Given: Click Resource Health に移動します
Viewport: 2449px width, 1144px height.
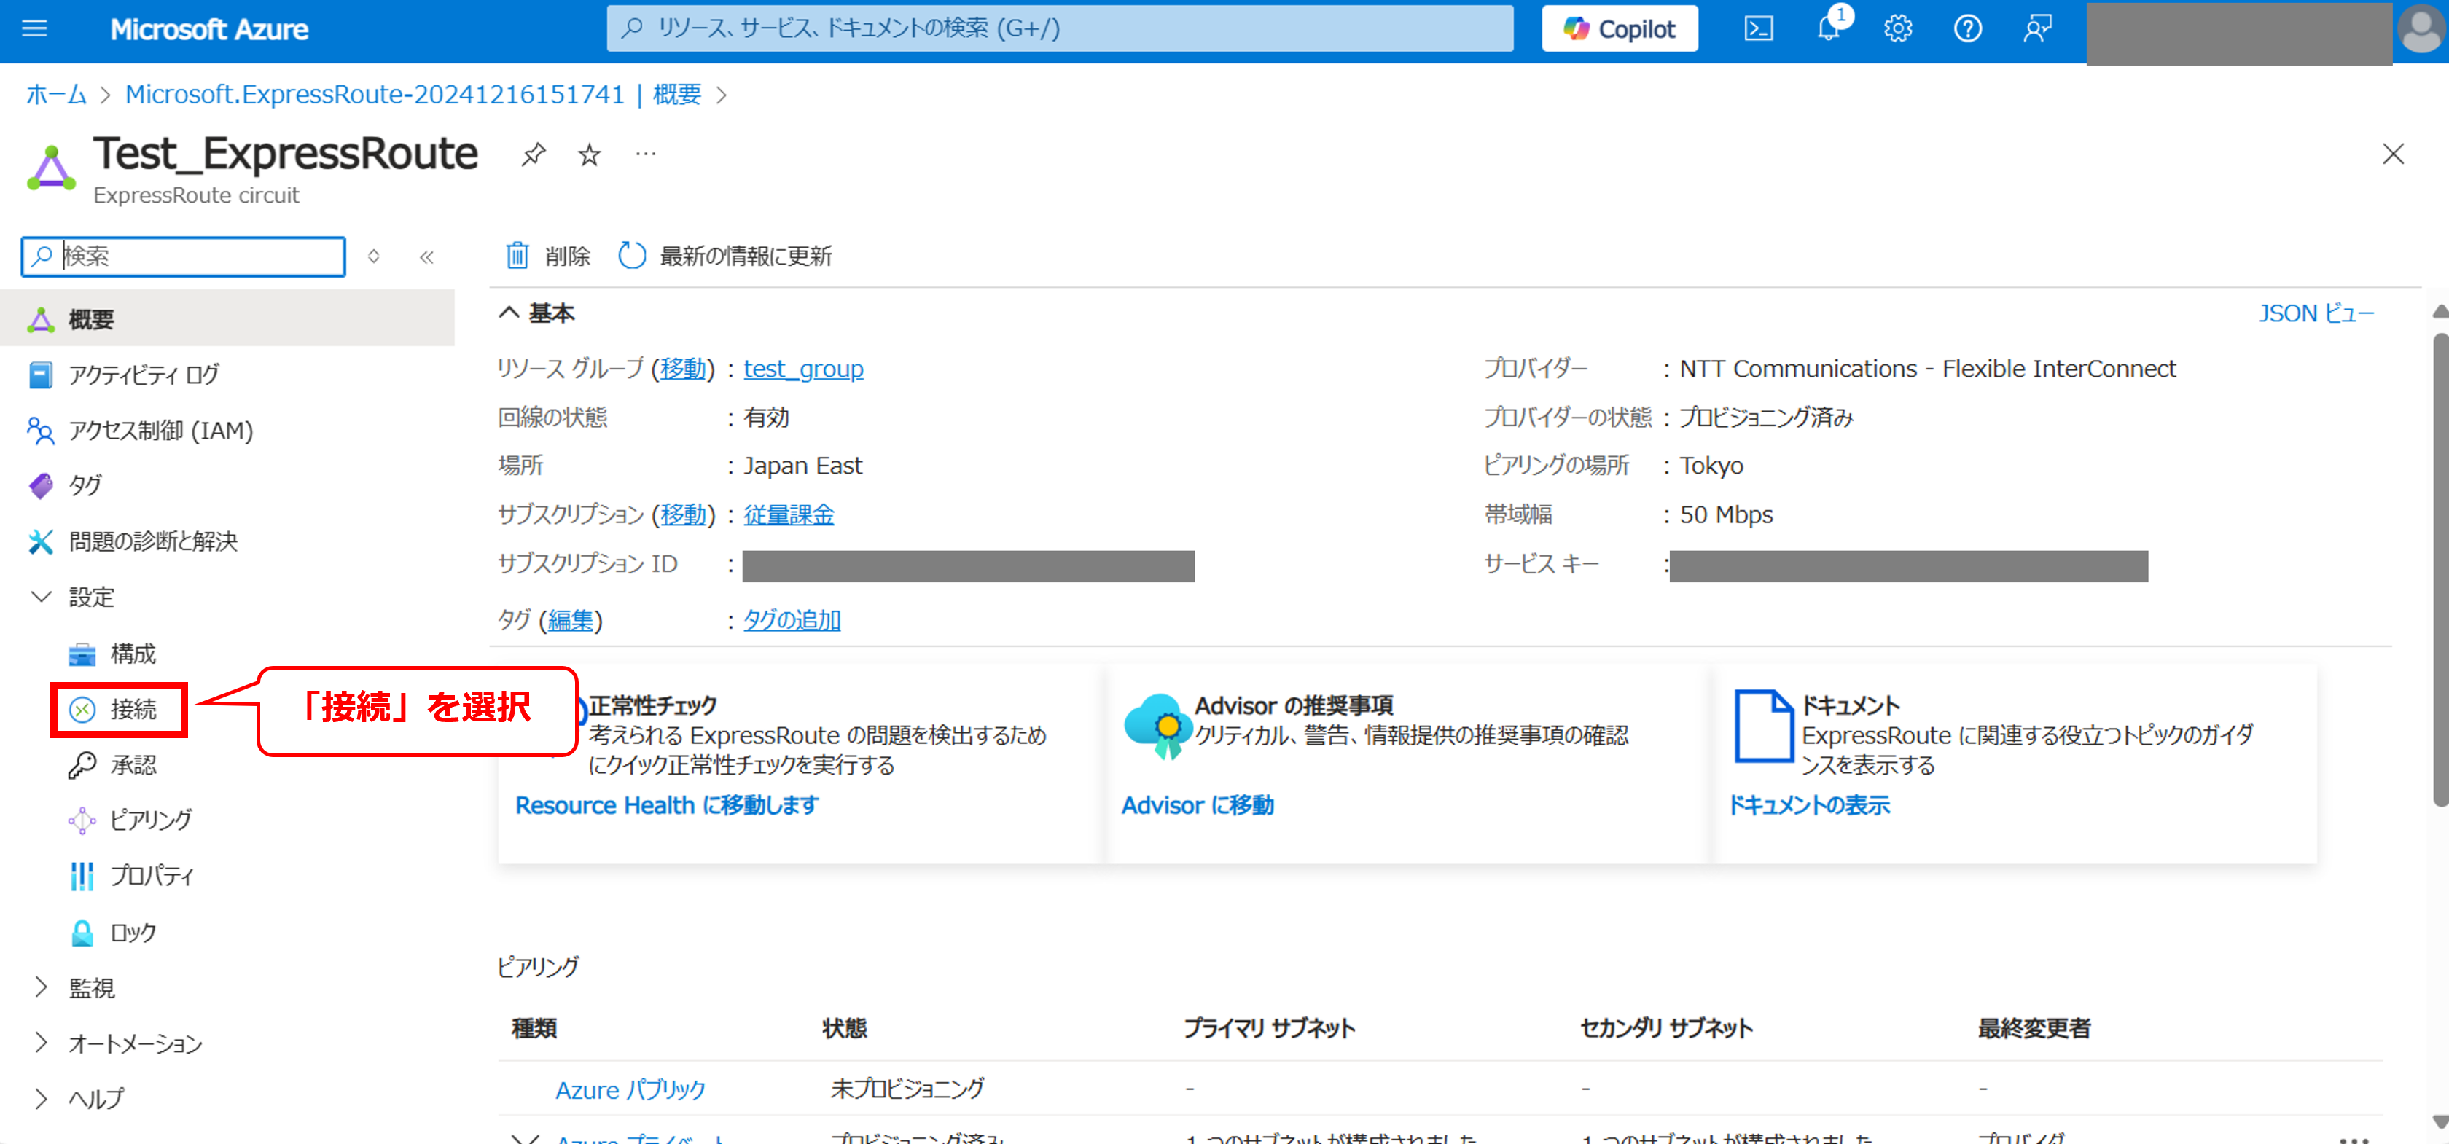Looking at the screenshot, I should (666, 804).
